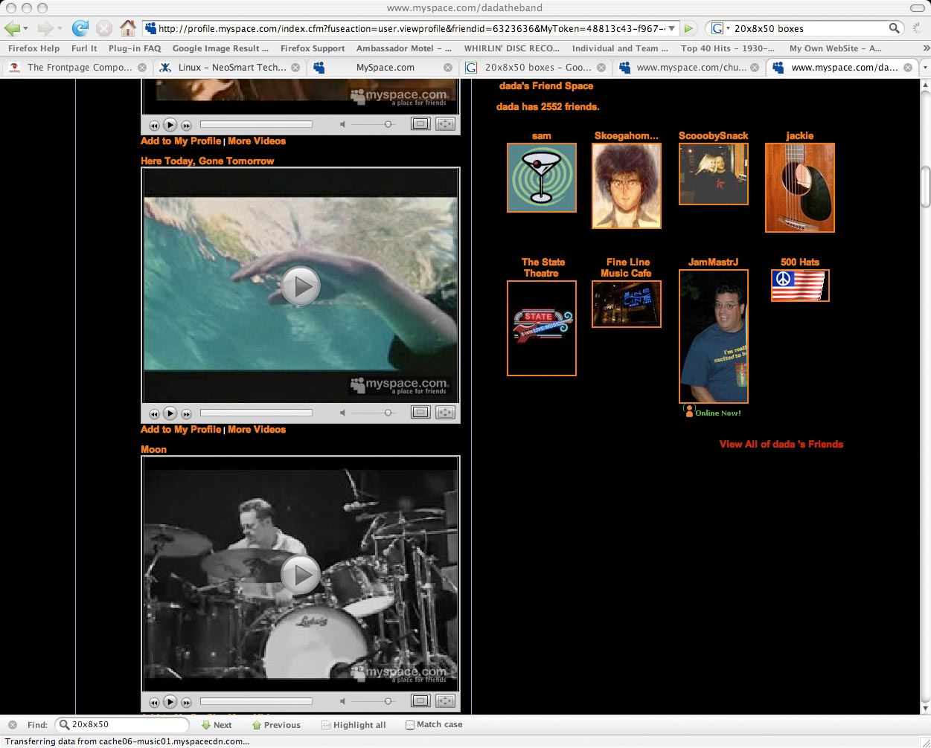Enable the Match case checkbox
Screen dimensions: 931x748
tap(410, 725)
